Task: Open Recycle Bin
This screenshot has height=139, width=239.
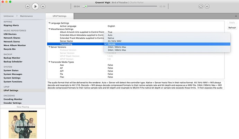Action: point(10,49)
